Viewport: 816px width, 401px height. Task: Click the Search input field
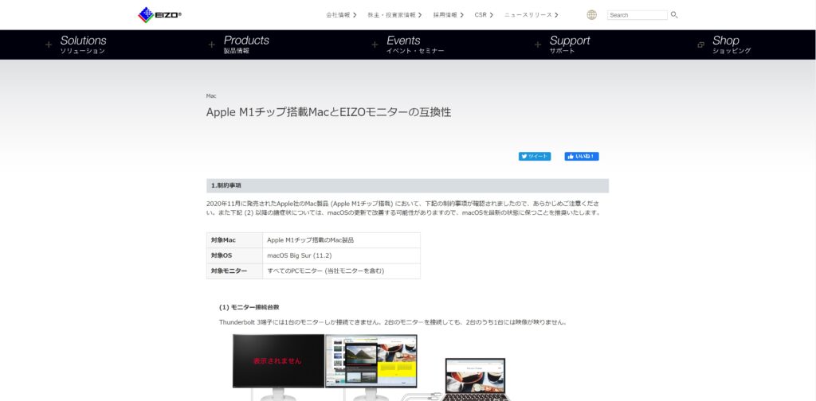pyautogui.click(x=637, y=15)
